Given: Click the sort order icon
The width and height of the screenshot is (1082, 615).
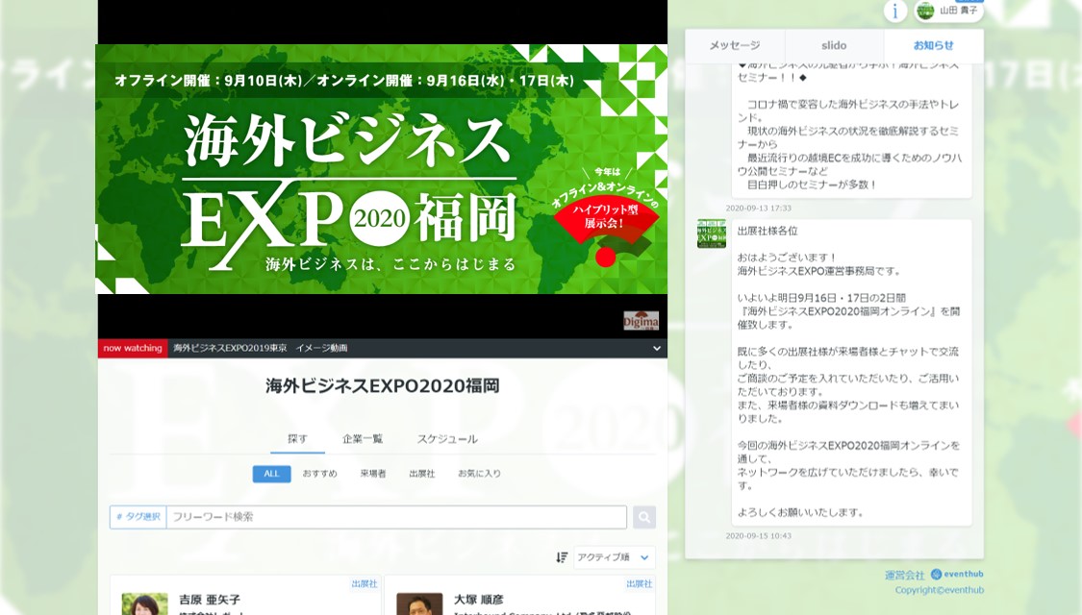Looking at the screenshot, I should coord(562,557).
